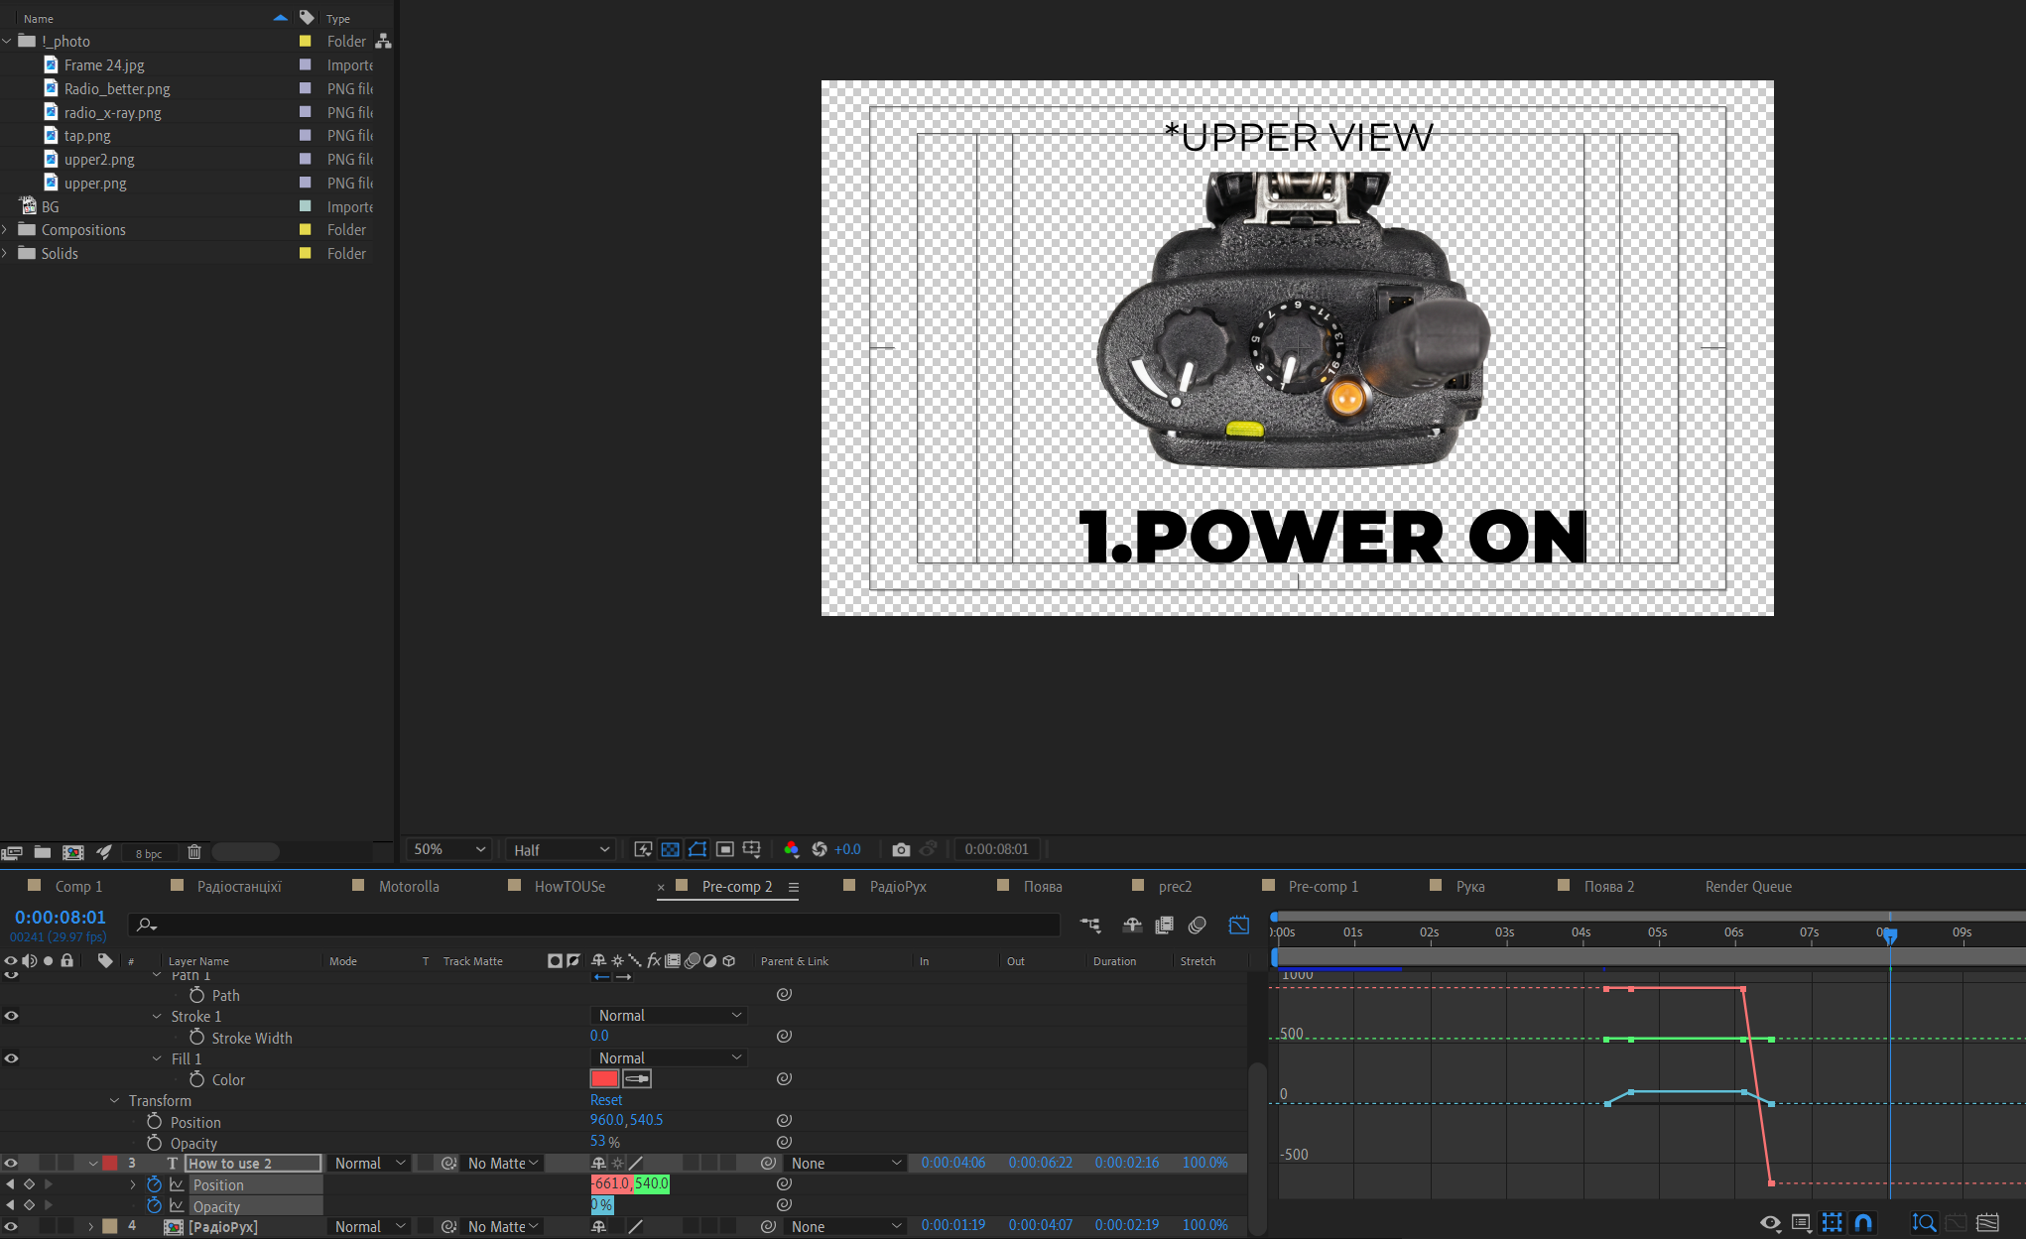Image resolution: width=2026 pixels, height=1239 pixels.
Task: Toggle graph editor snap magnet icon
Action: (x=1863, y=1222)
